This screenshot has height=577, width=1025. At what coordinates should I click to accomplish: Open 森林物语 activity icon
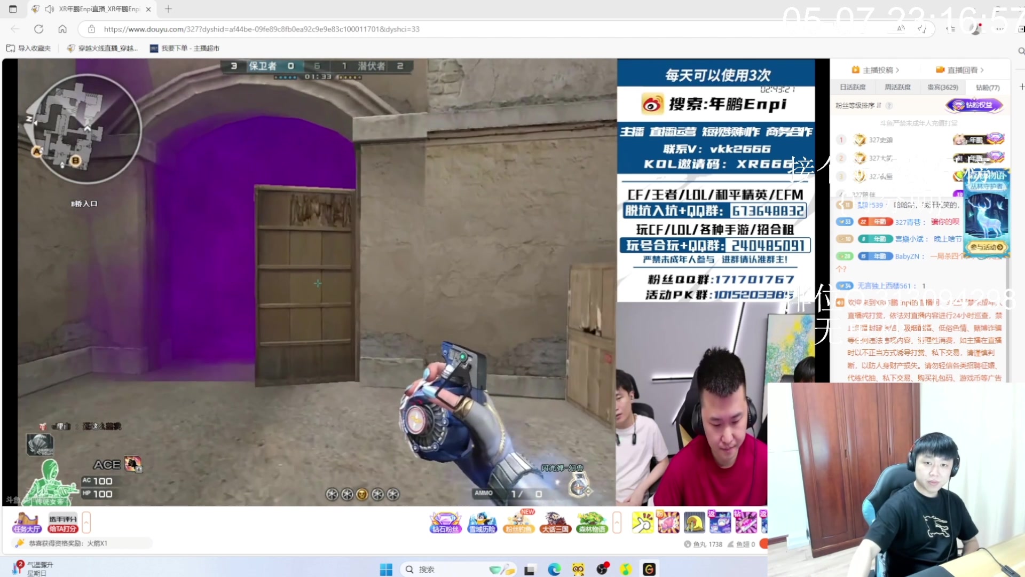click(x=592, y=522)
